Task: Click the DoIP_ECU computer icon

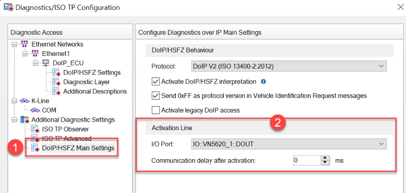Action: (x=46, y=63)
